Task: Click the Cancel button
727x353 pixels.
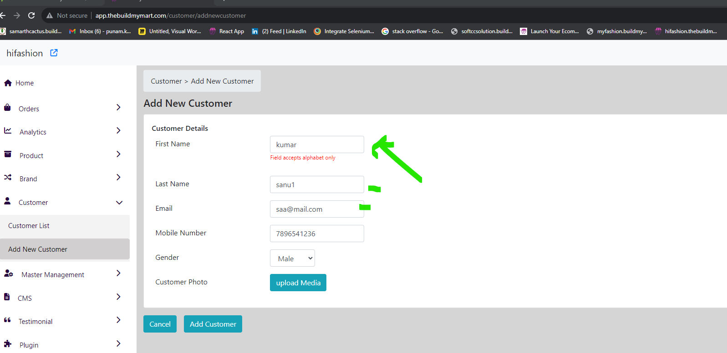Action: 160,324
